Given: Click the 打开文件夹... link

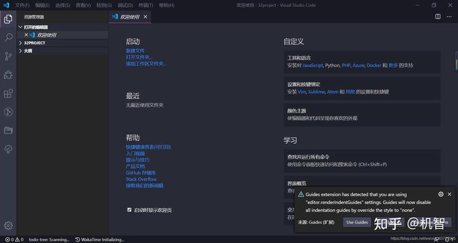Looking at the screenshot, I should 139,57.
